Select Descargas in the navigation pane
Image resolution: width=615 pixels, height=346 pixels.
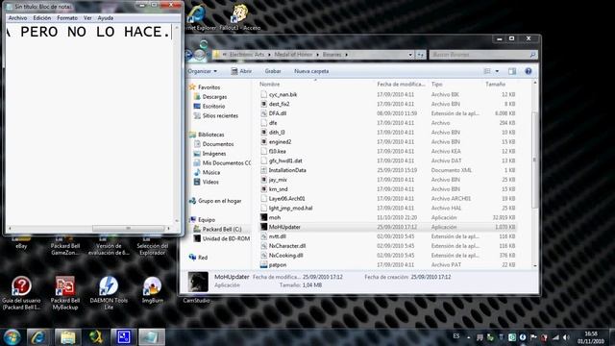click(x=214, y=96)
